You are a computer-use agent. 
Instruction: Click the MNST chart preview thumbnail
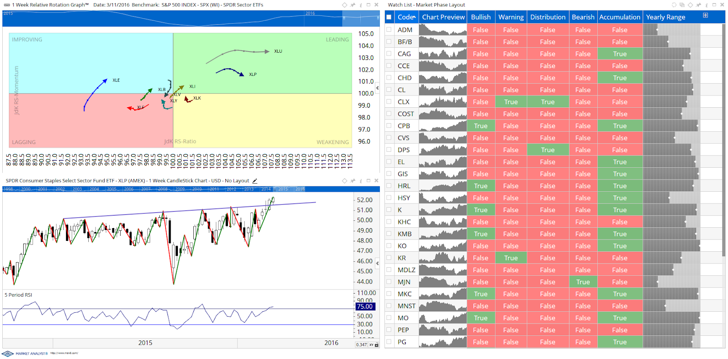pyautogui.click(x=443, y=305)
